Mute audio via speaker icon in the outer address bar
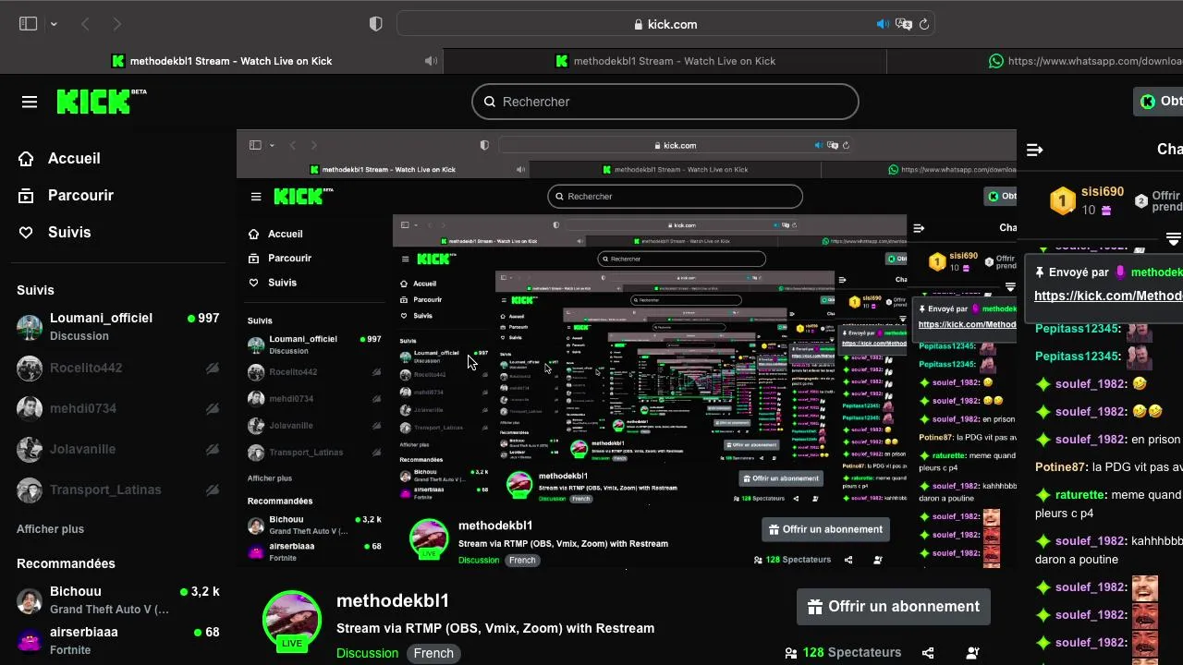The width and height of the screenshot is (1183, 665). 883,24
